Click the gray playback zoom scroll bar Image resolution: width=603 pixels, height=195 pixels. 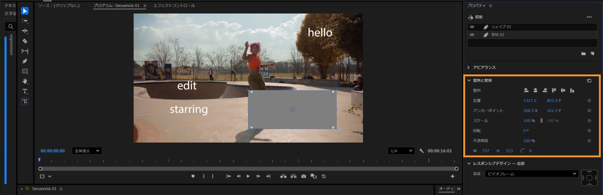(248, 169)
